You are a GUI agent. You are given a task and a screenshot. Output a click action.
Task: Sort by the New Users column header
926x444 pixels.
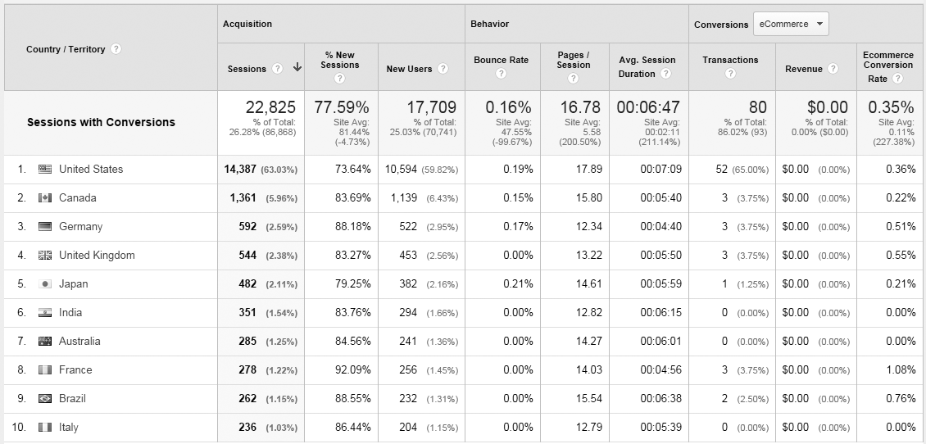coord(409,69)
